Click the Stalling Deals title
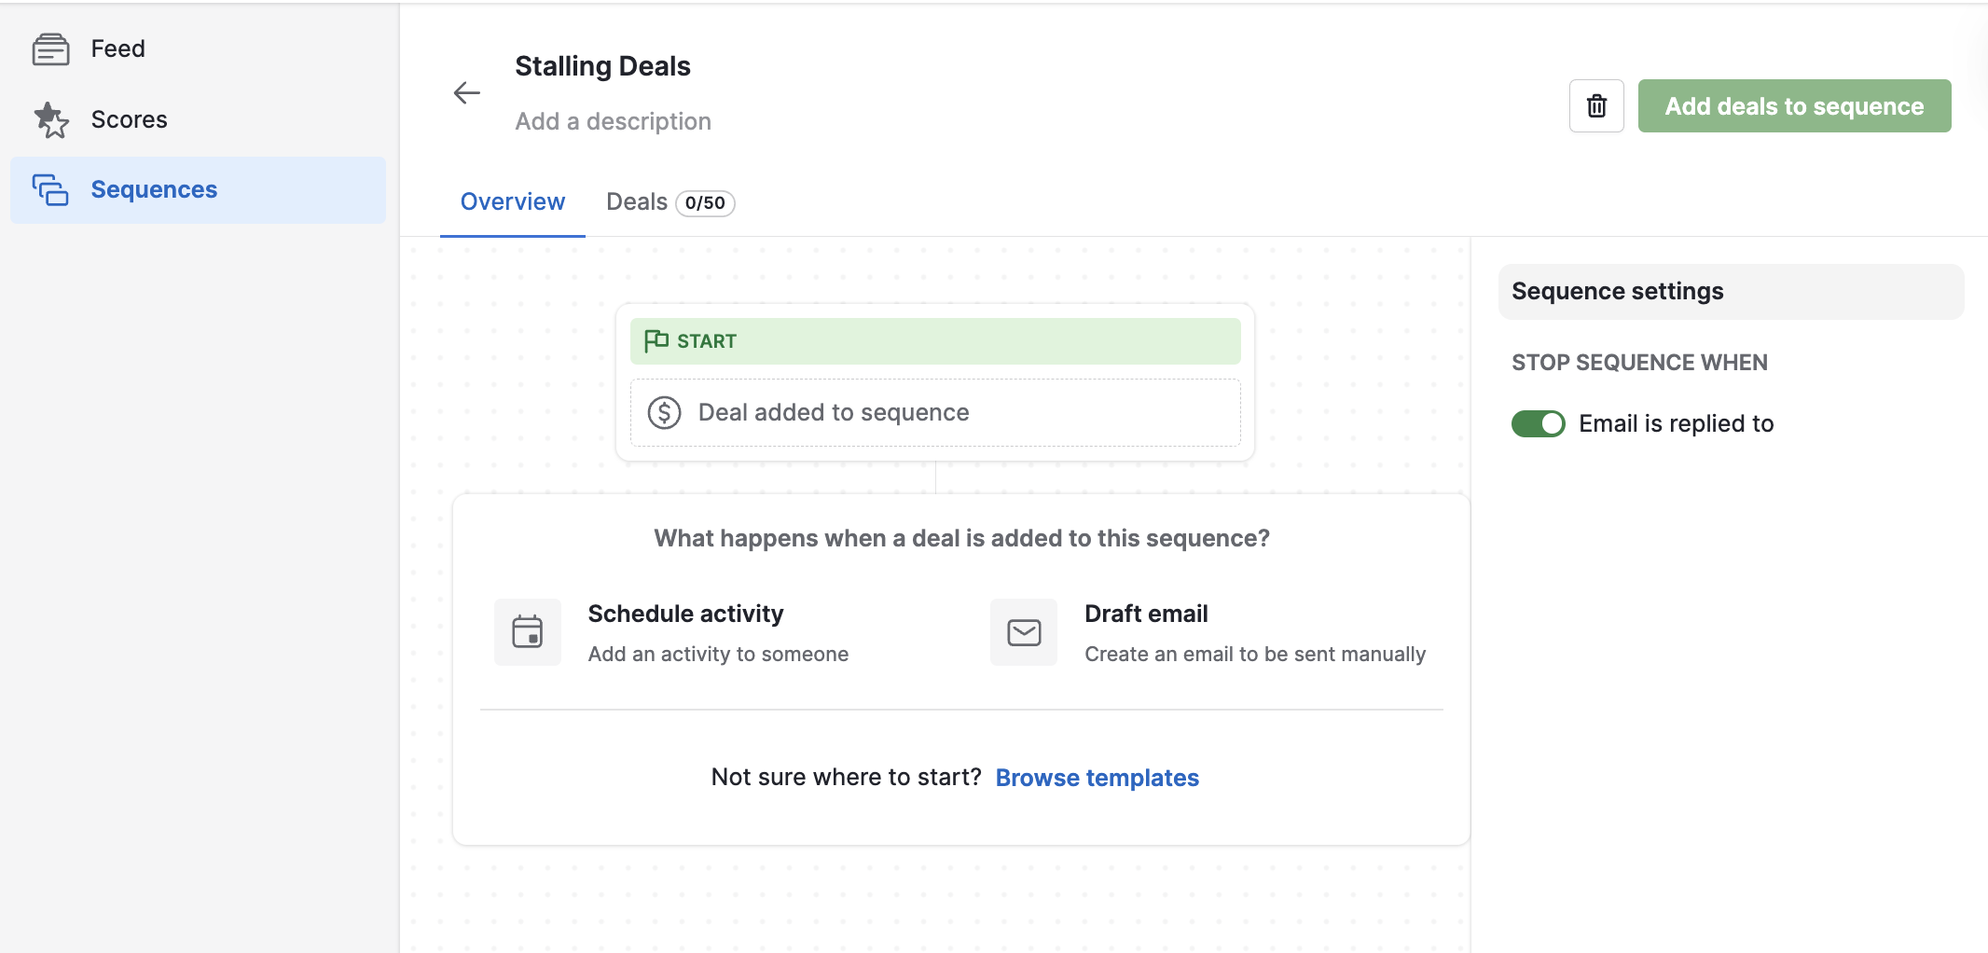Screen dimensions: 1988x953 click(x=602, y=66)
